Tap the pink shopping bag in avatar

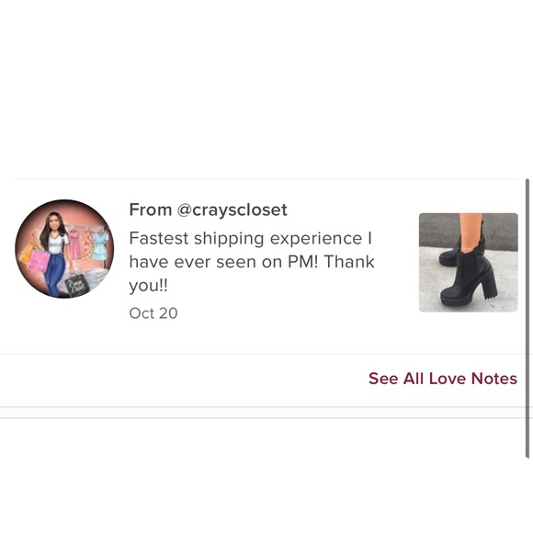click(x=39, y=260)
